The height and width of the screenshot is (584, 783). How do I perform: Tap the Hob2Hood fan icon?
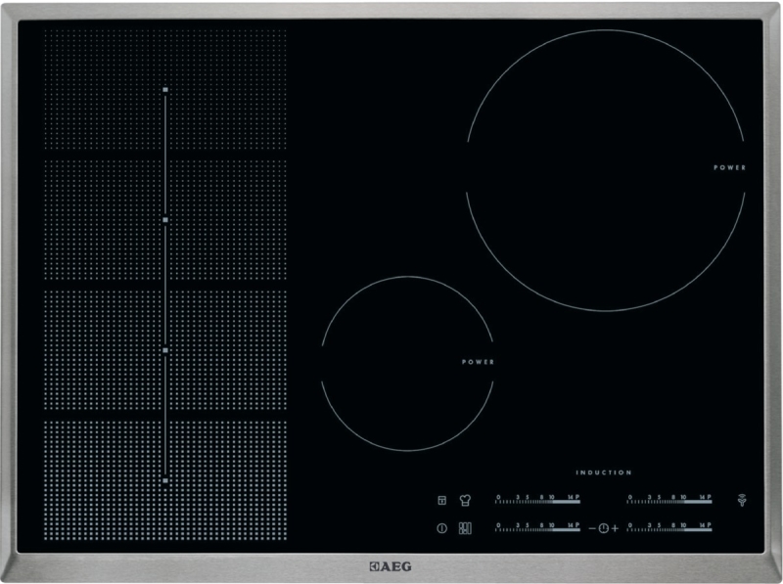742,500
